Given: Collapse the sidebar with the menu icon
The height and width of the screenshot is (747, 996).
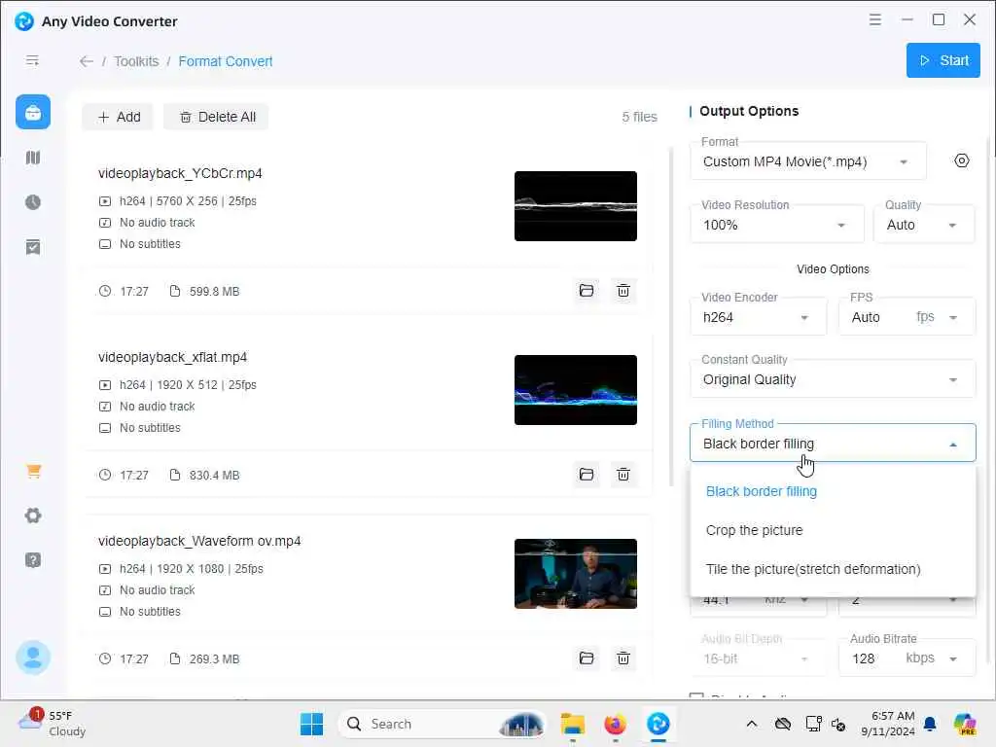Looking at the screenshot, I should pyautogui.click(x=32, y=60).
